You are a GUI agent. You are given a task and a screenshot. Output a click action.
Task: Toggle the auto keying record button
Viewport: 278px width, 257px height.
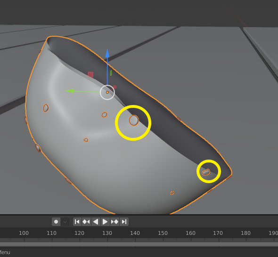(56, 222)
